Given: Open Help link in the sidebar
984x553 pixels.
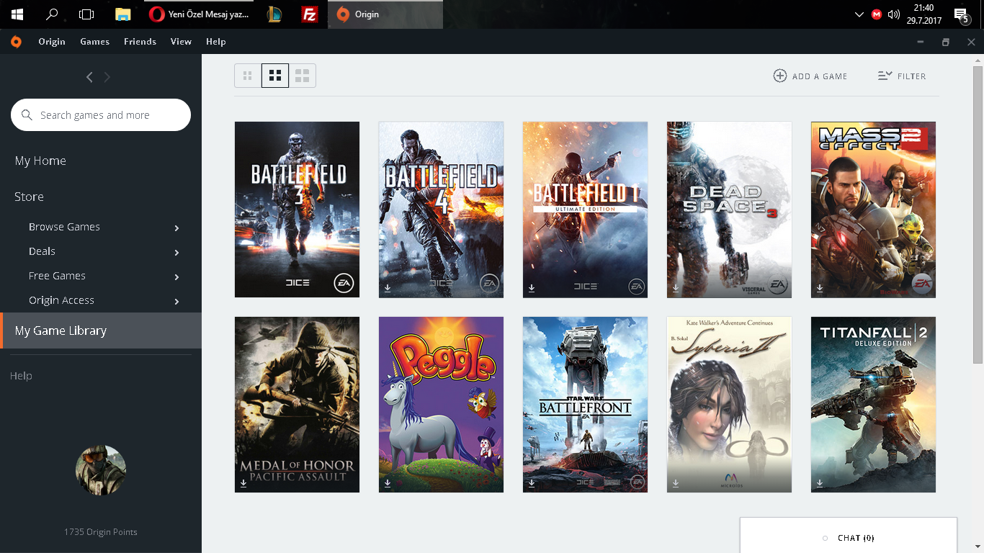Looking at the screenshot, I should pyautogui.click(x=21, y=376).
